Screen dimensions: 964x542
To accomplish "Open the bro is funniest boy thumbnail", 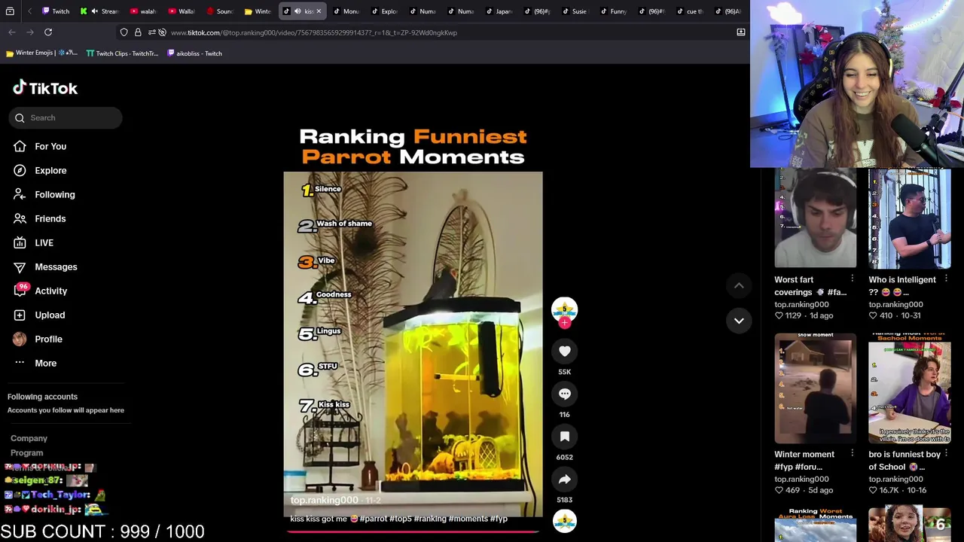I will click(x=909, y=388).
